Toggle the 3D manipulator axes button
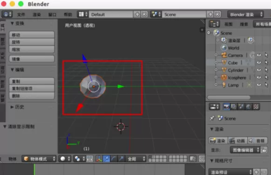The width and height of the screenshot is (271, 175). tap(99, 159)
